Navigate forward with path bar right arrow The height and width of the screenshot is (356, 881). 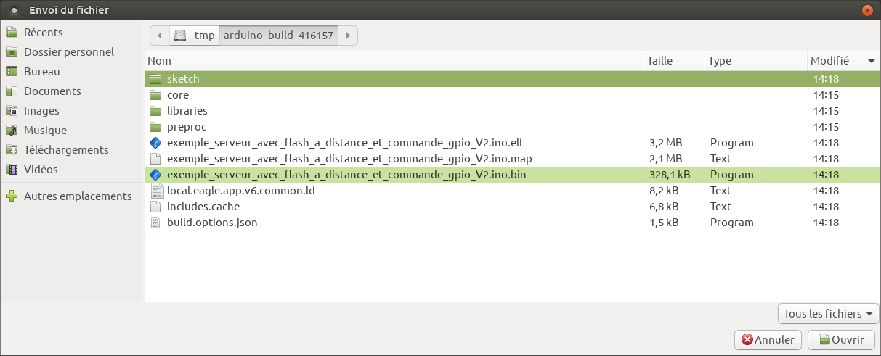[x=349, y=35]
